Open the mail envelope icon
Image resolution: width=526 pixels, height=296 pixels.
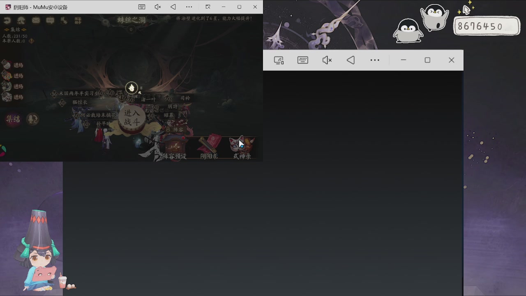(x=36, y=21)
